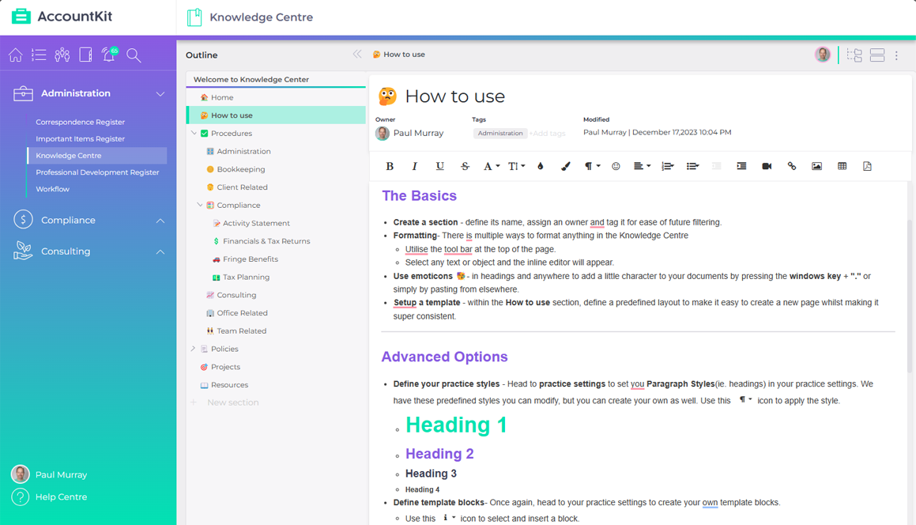The height and width of the screenshot is (525, 916).
Task: Open the text alignment dropdown
Action: [x=642, y=166]
